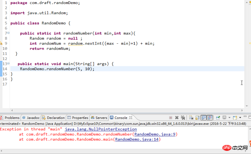
Task: Jump to RandomDemo.java:14 stack trace link
Action: (x=137, y=140)
